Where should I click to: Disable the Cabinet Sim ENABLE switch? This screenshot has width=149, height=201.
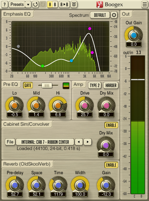(111, 125)
